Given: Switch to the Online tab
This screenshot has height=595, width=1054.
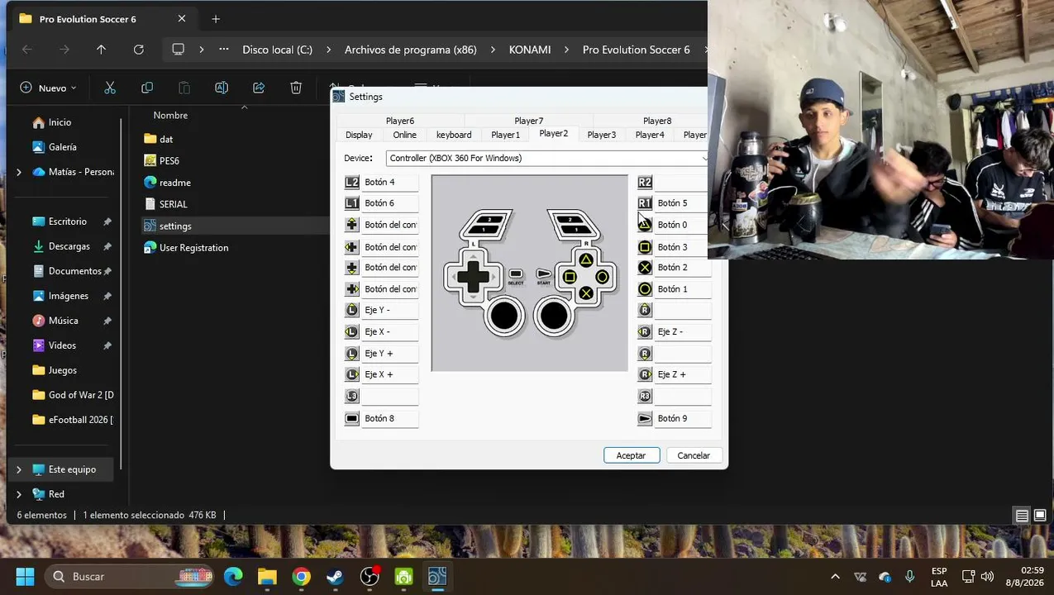Looking at the screenshot, I should pyautogui.click(x=405, y=135).
